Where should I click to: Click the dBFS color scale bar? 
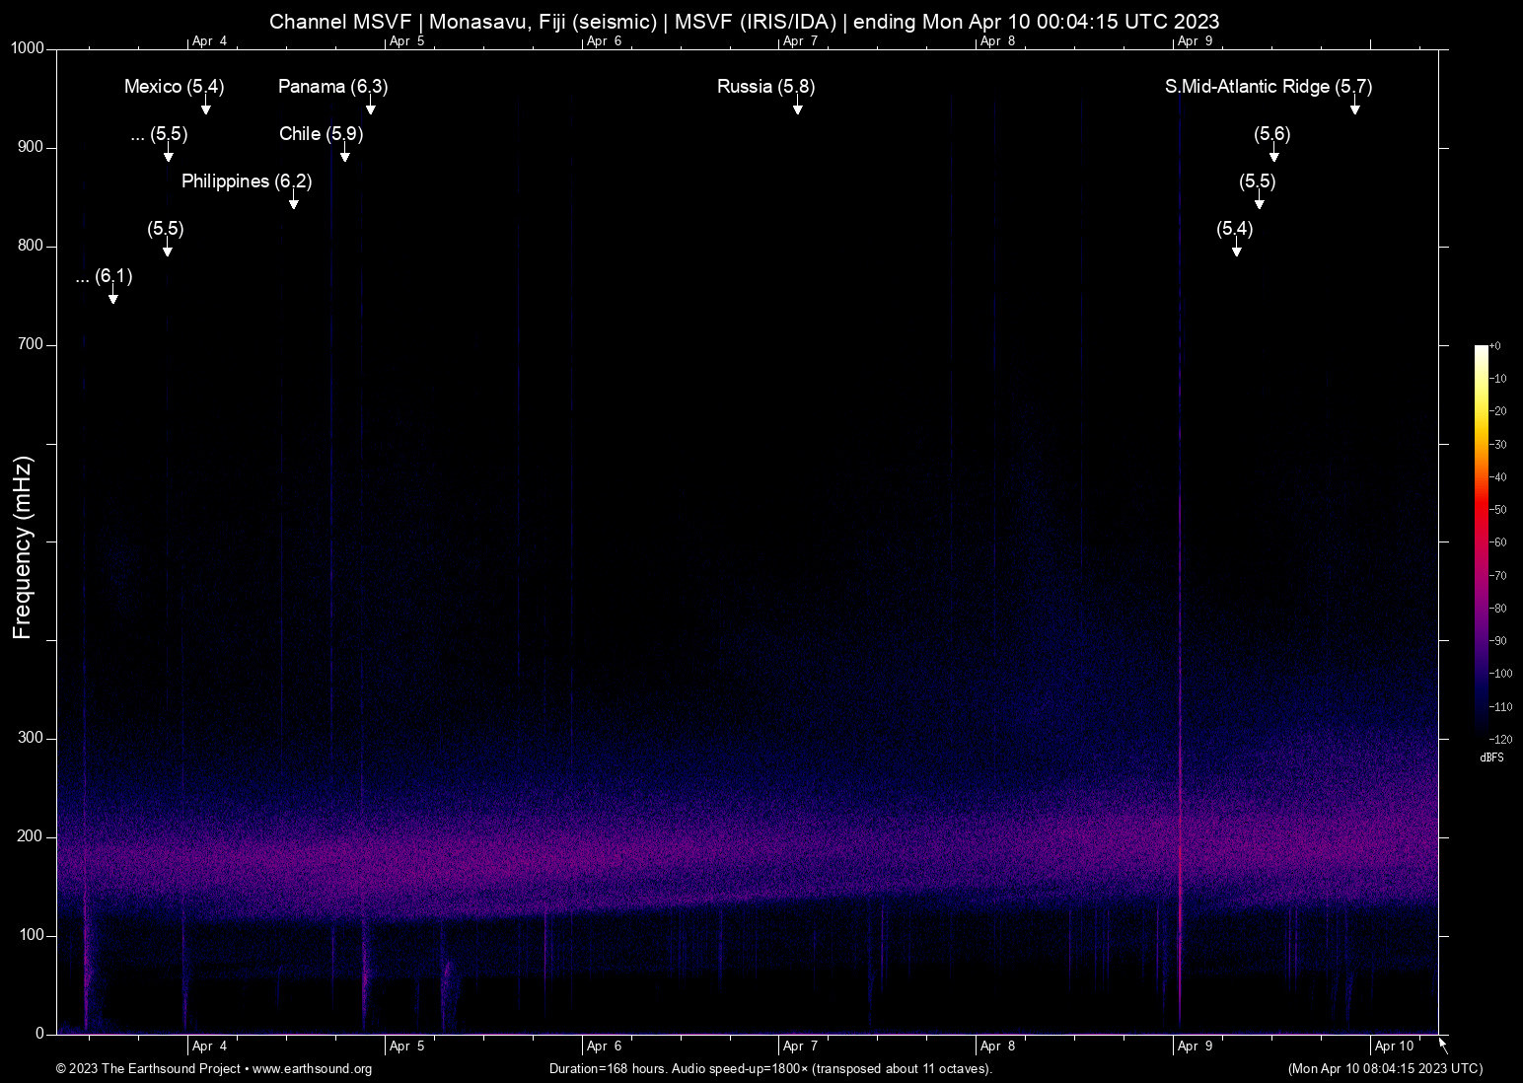(1481, 541)
